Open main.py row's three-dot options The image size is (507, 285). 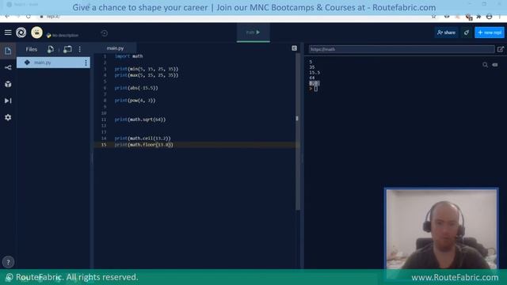coord(86,63)
